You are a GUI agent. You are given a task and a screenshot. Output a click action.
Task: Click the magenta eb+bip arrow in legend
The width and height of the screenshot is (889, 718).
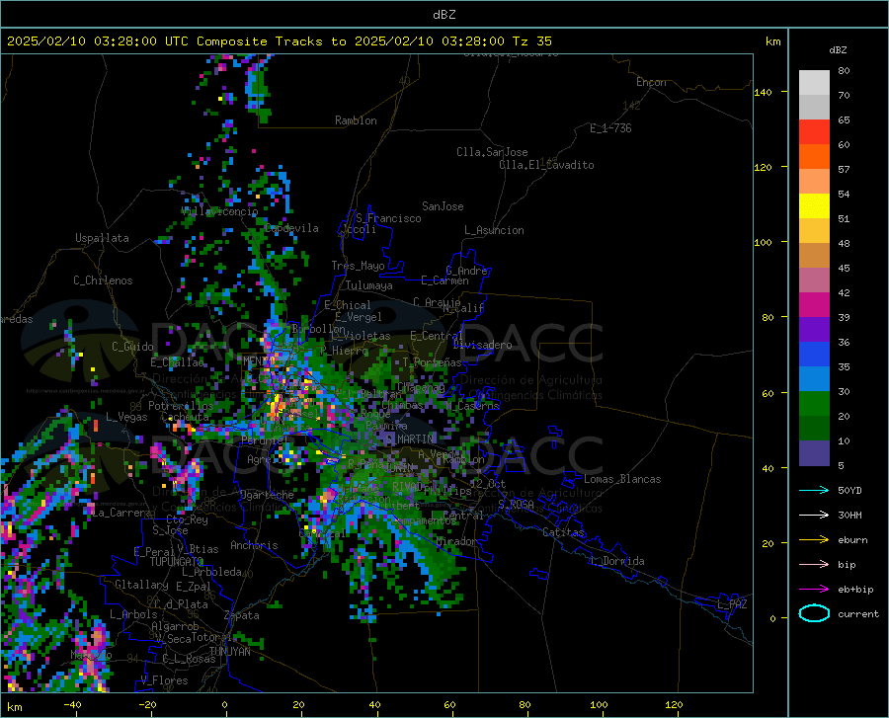coord(814,590)
